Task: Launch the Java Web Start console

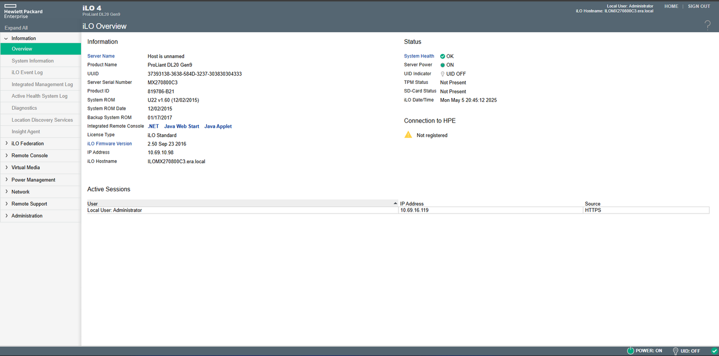Action: (181, 126)
